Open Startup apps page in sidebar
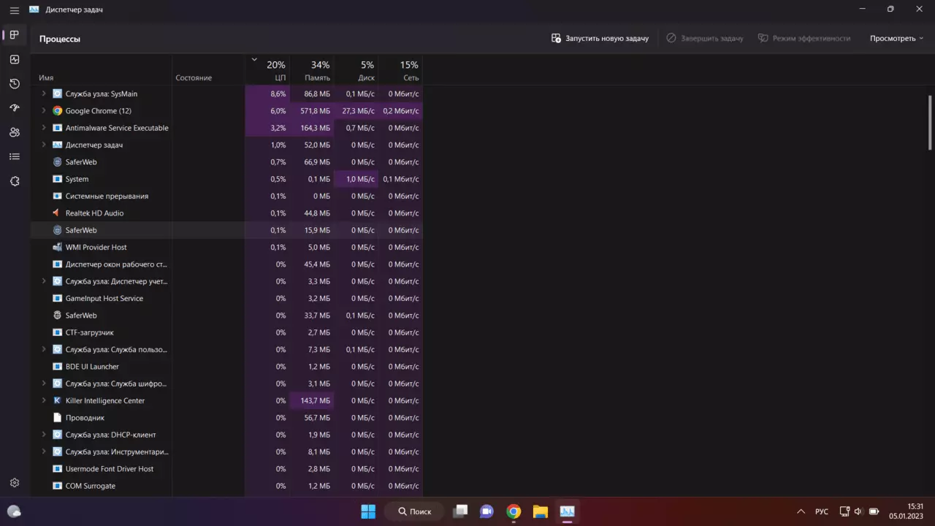The width and height of the screenshot is (935, 526). click(x=15, y=108)
